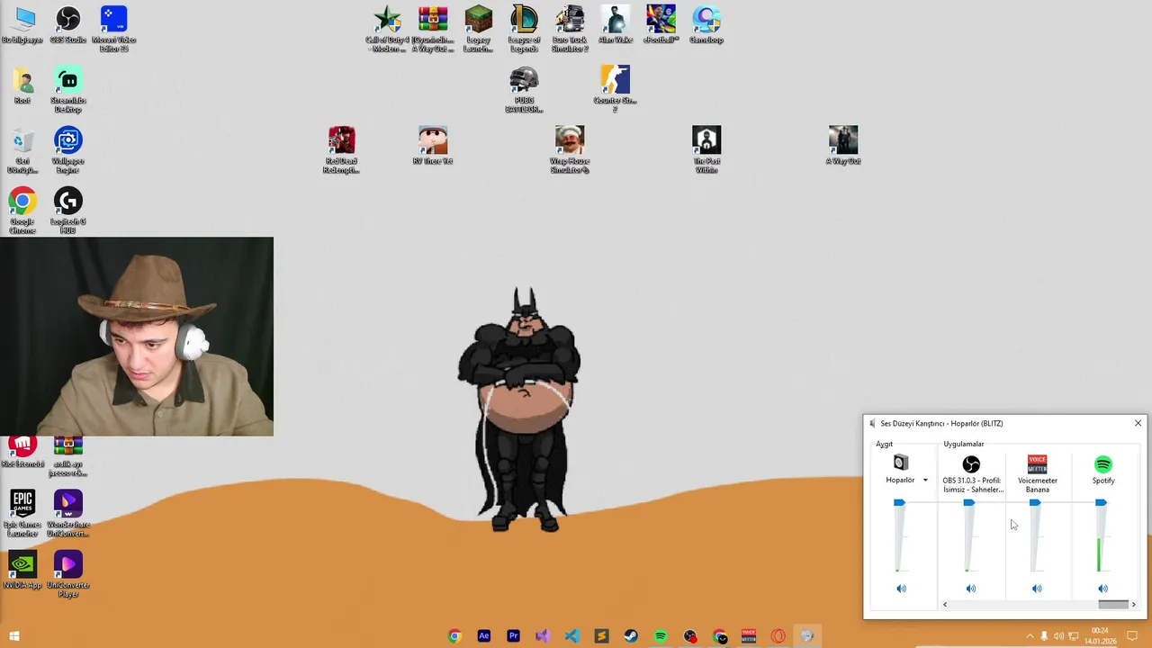Mute the Hoparlör device in mixer
The height and width of the screenshot is (648, 1152).
pos(901,589)
